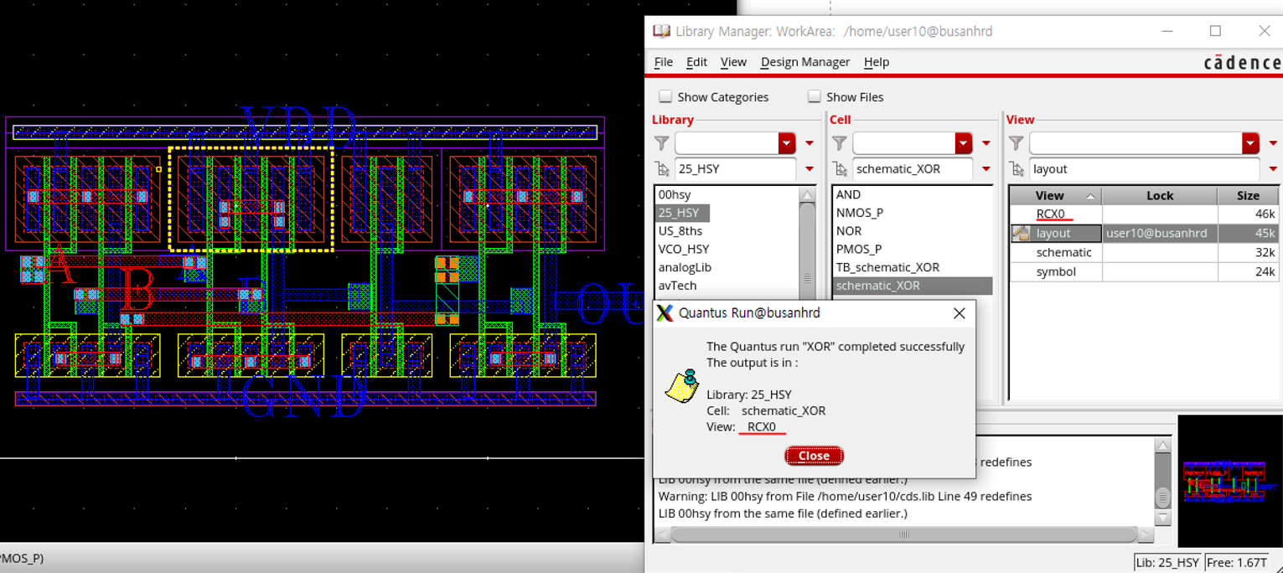Open dropdown of the layout view field
The height and width of the screenshot is (573, 1283).
coord(1273,169)
